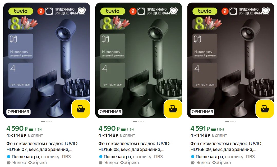Click the blue hair dryer product image
The width and height of the screenshot is (277, 167).
pos(46,60)
